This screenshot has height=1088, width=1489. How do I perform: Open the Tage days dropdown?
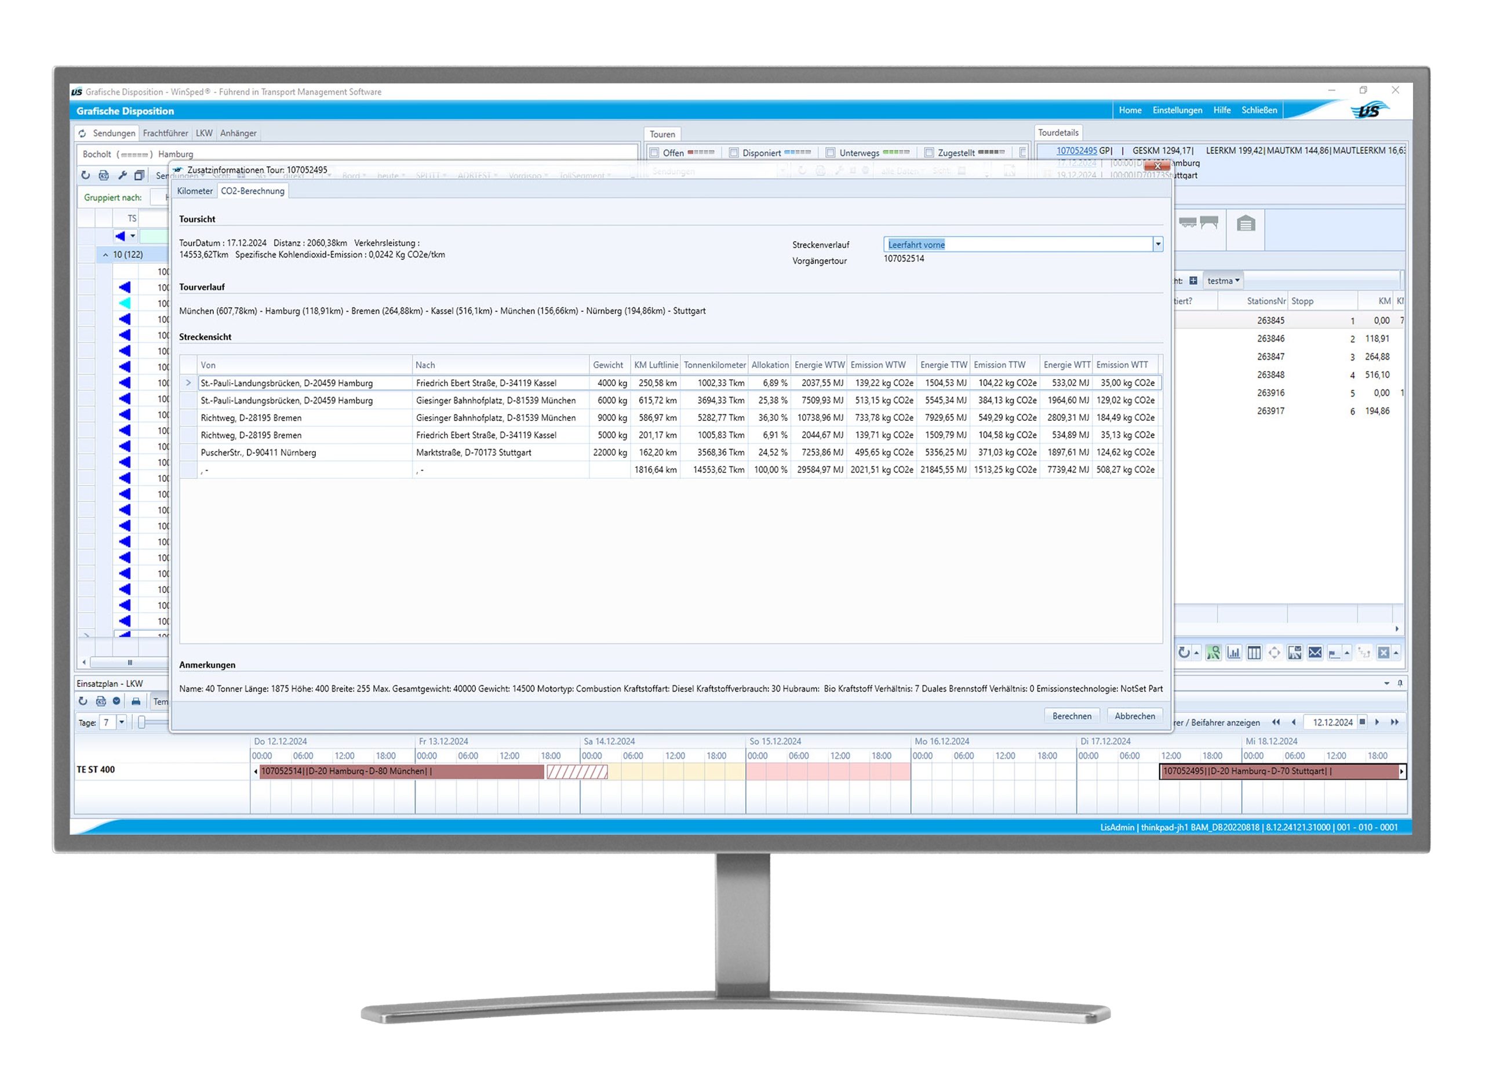pyautogui.click(x=122, y=723)
